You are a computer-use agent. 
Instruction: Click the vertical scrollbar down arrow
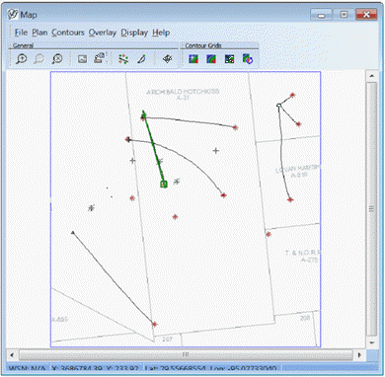pos(372,342)
